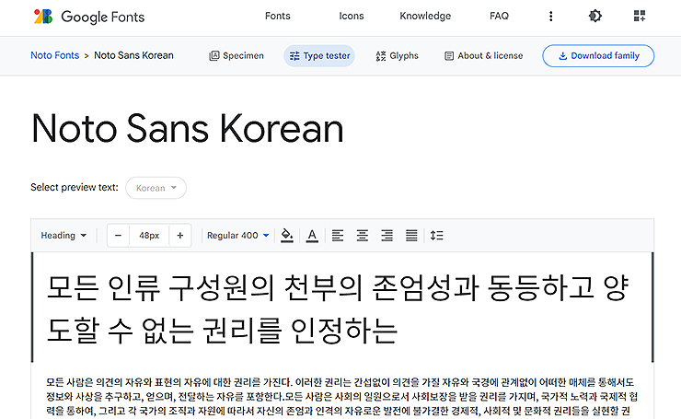
Task: Click into the large Korean heading text
Action: point(337,309)
